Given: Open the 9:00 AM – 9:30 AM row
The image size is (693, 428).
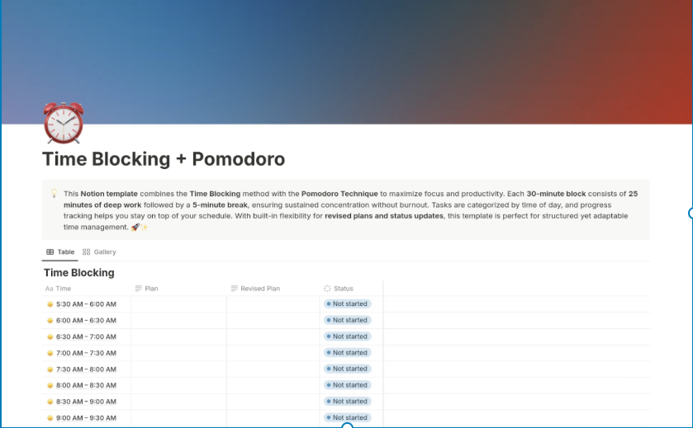Looking at the screenshot, I should click(86, 418).
